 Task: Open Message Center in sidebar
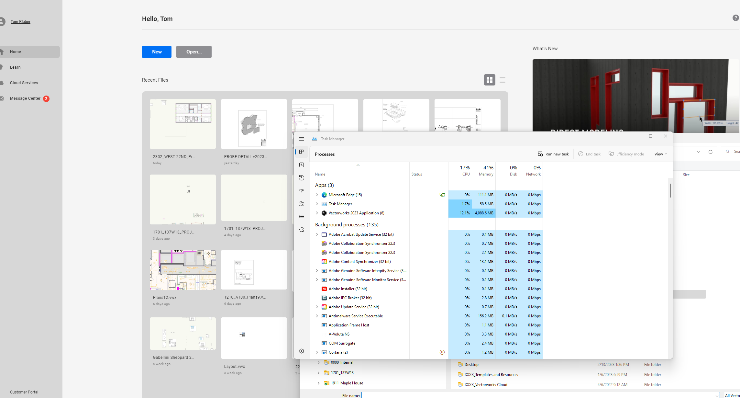25,98
